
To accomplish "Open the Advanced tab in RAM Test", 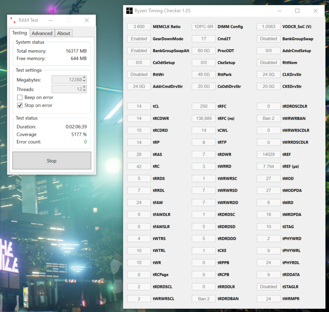I will (42, 33).
